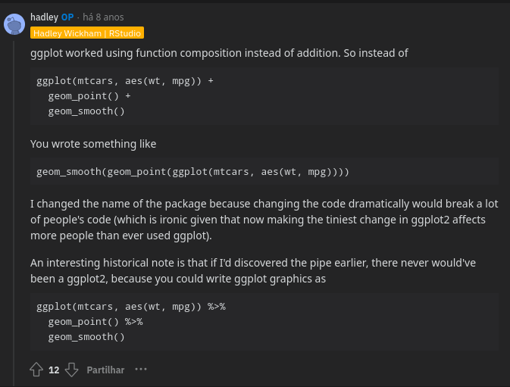The image size is (510, 387).
Task: Click the Hadley Wickham | RStudio flair
Action: [x=87, y=33]
